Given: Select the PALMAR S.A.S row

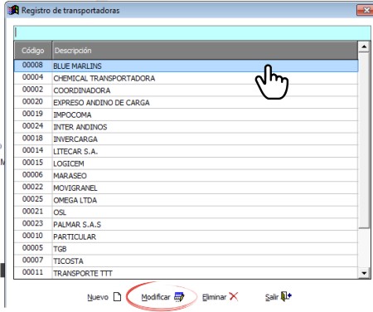Looking at the screenshot, I should coord(186,225).
